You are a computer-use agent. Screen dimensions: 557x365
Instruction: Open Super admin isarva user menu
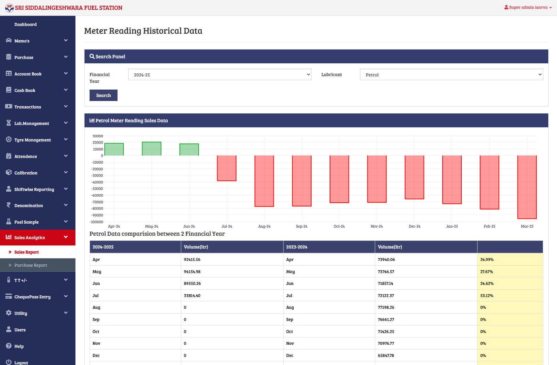click(x=528, y=7)
